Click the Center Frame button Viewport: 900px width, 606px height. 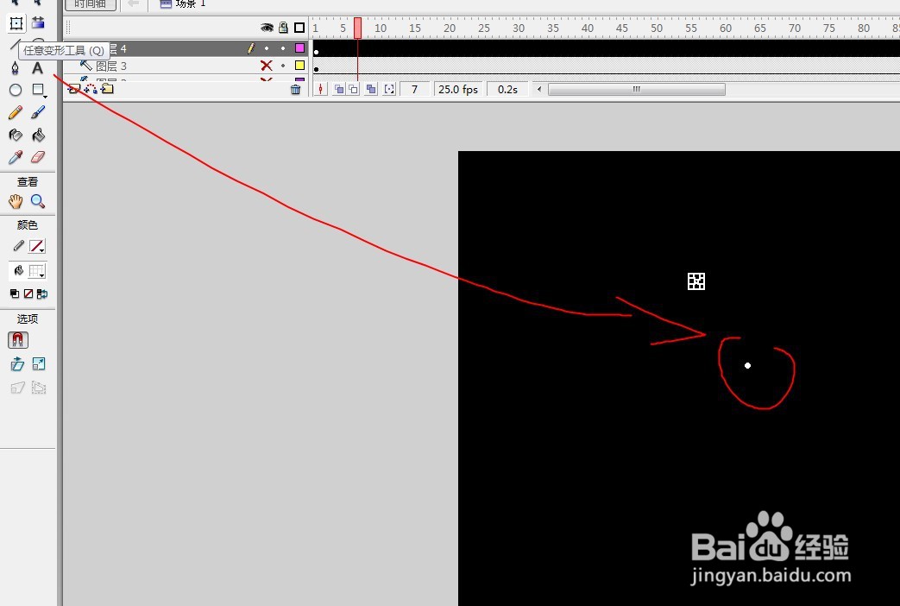tap(320, 89)
